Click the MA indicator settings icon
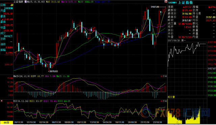 [x=26, y=2]
